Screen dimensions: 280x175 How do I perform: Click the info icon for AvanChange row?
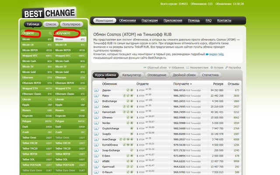click(96, 140)
